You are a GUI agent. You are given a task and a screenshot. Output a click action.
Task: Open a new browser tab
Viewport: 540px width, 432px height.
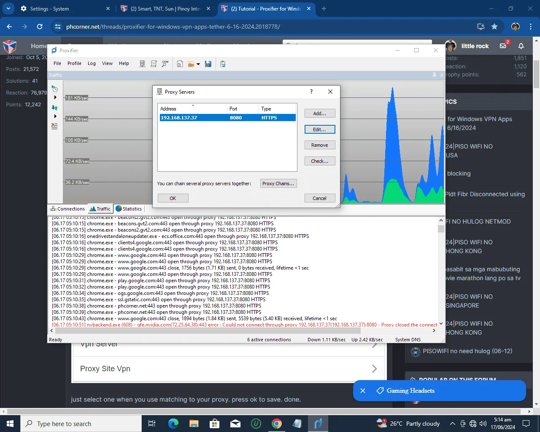[324, 8]
